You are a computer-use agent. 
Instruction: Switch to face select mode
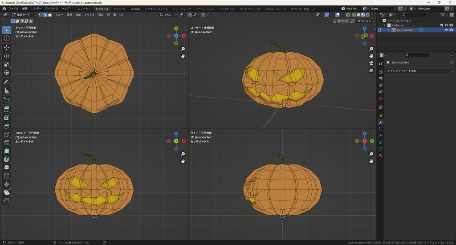(50, 15)
